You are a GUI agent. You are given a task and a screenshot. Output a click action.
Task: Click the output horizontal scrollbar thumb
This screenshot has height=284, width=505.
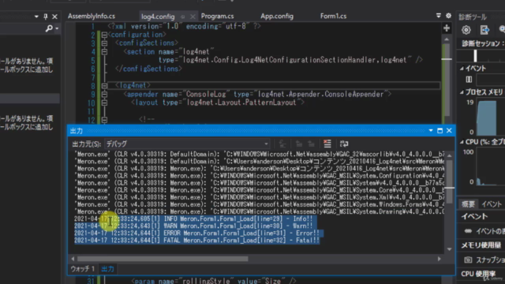163,259
